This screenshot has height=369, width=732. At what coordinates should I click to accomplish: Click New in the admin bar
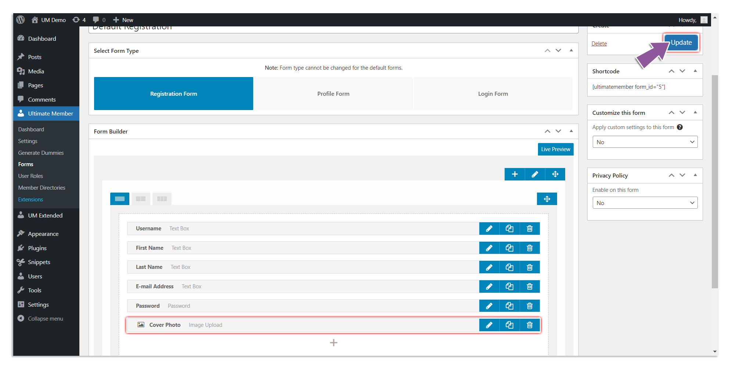(123, 20)
